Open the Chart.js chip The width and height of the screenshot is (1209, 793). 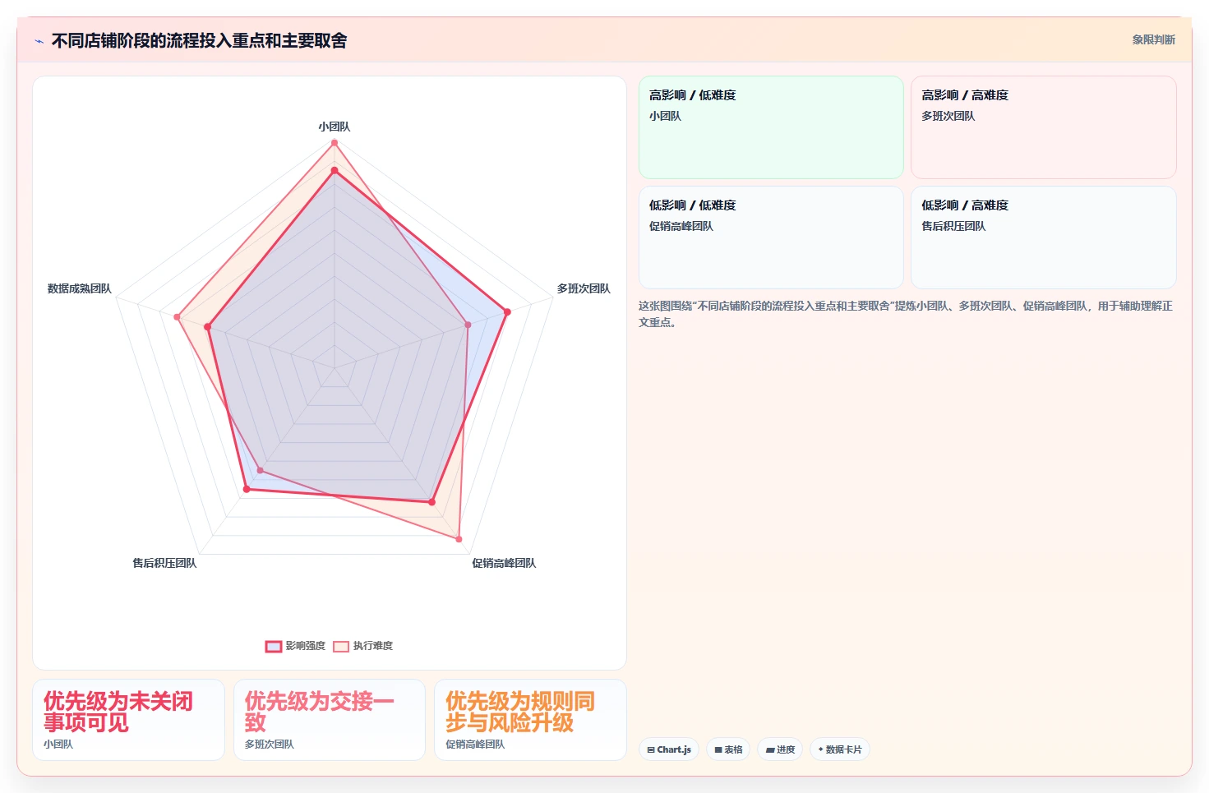coord(669,749)
